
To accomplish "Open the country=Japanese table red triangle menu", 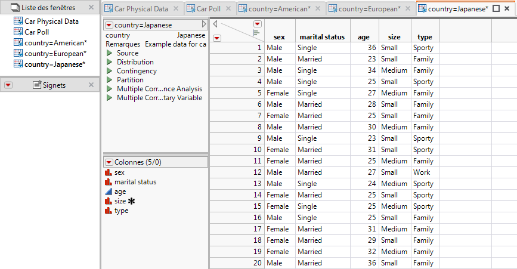I will 109,25.
